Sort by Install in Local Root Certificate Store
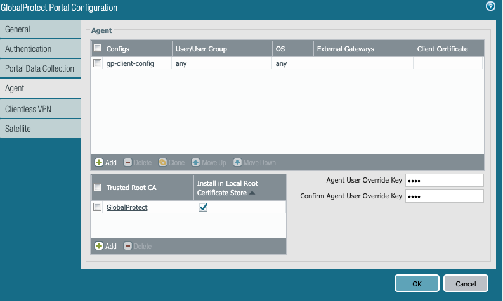This screenshot has height=301, width=503. tap(240, 188)
